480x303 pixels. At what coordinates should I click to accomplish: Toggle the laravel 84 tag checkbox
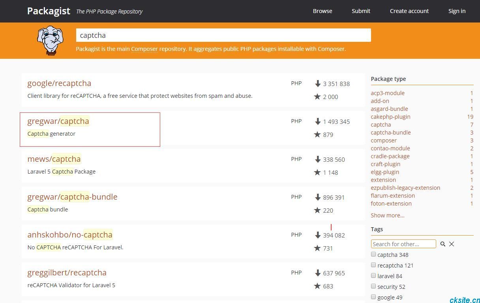(x=373, y=275)
